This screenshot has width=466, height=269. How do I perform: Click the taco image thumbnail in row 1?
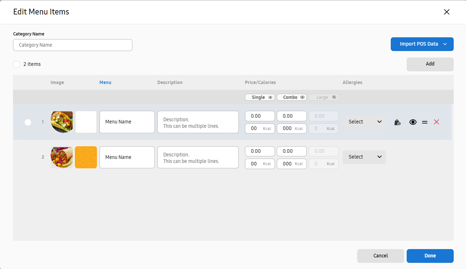(62, 122)
